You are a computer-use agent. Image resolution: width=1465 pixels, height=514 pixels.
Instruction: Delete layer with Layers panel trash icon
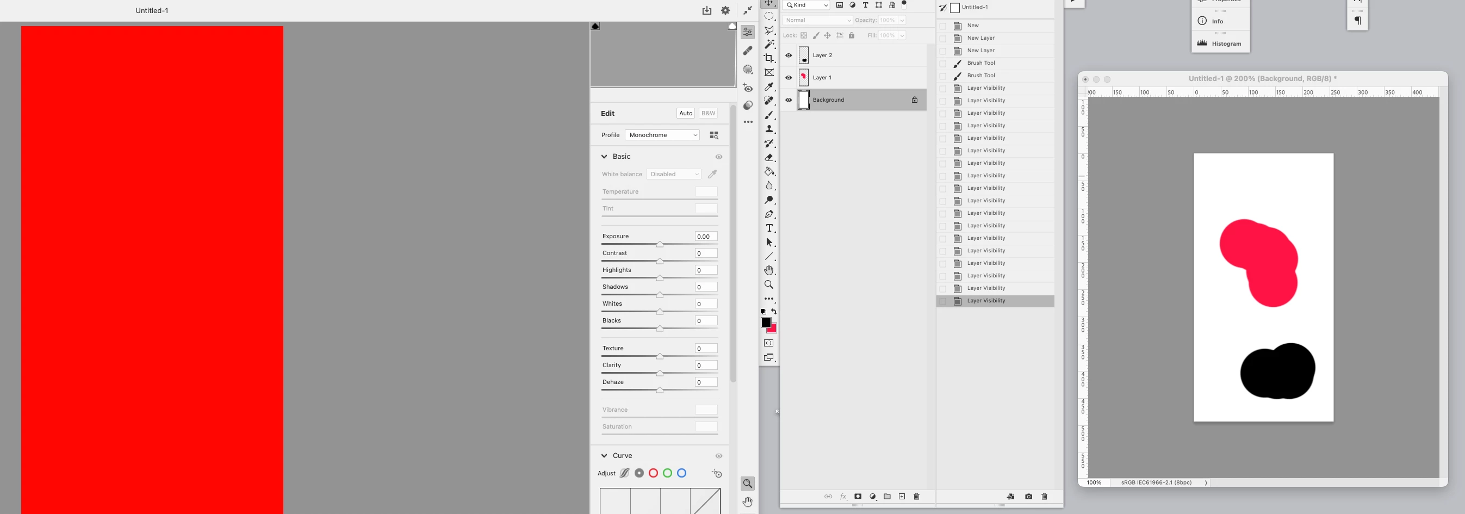pos(916,497)
